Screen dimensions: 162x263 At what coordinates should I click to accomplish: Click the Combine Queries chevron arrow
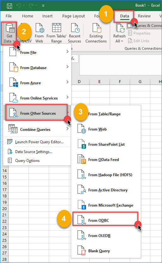click(x=67, y=129)
